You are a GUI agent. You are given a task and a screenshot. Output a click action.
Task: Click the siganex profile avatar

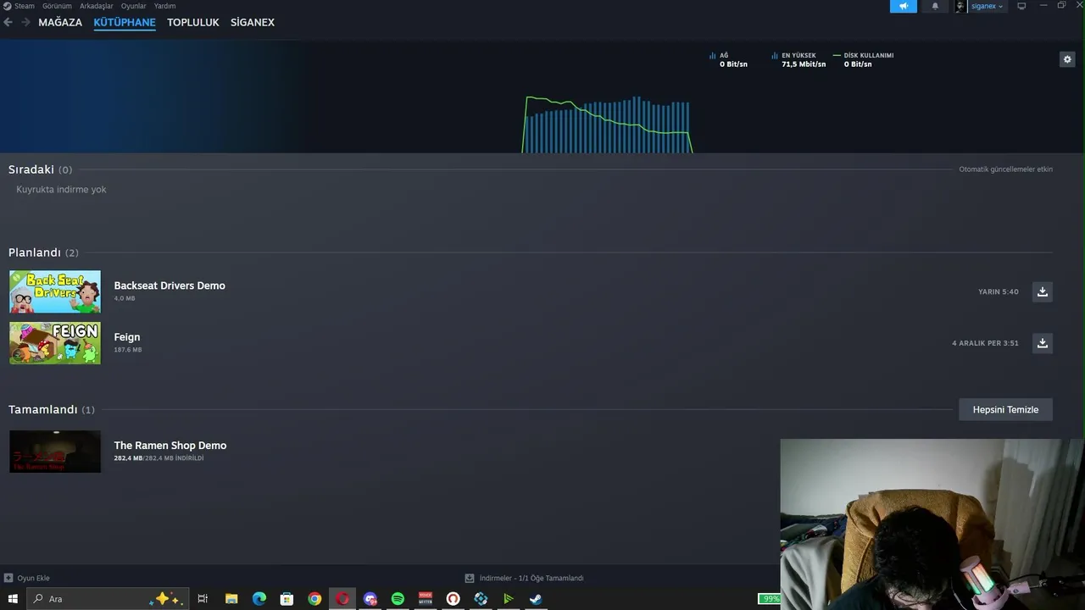pos(960,6)
